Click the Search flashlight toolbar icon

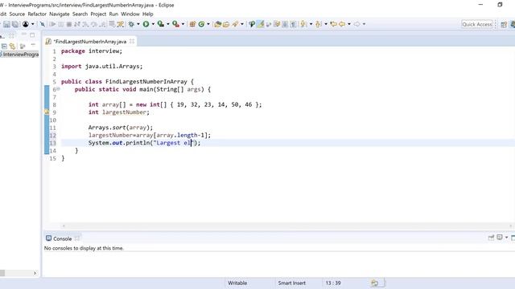point(235,24)
